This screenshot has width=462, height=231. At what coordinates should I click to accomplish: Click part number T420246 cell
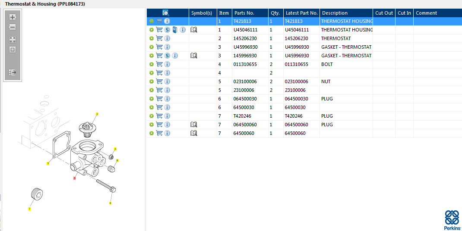[x=250, y=116]
